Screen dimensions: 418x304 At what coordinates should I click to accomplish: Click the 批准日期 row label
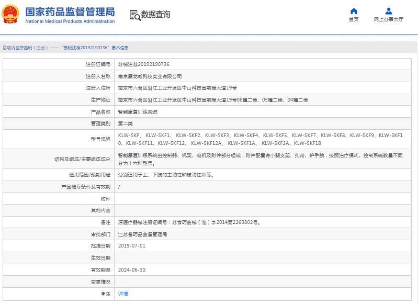[100, 246]
